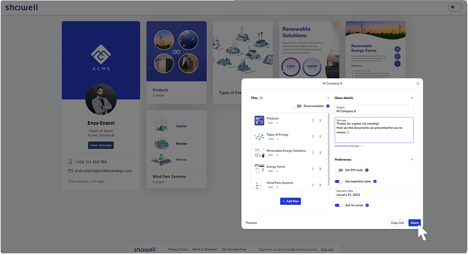Click the drag handle next to Wind Park Systems
The image size is (468, 255).
pos(320,185)
